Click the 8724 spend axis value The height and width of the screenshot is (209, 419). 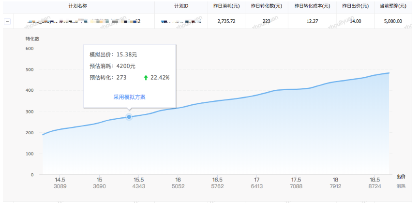[x=374, y=186]
